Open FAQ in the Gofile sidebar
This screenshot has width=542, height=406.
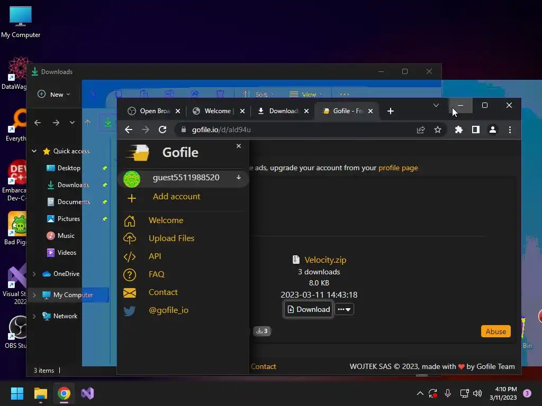[x=157, y=274]
